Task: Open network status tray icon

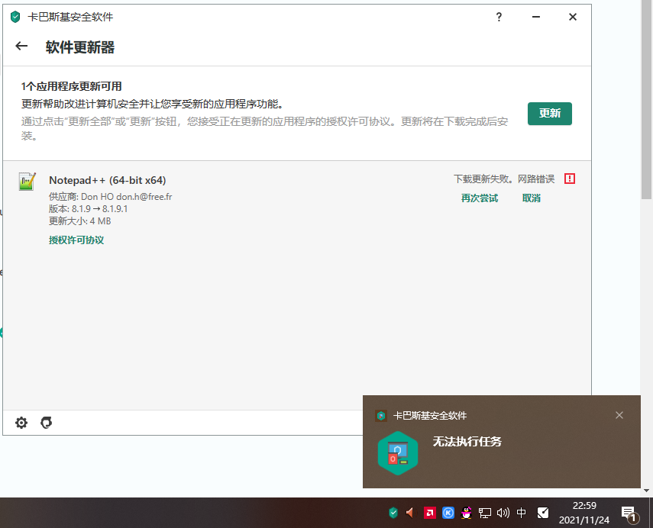Action: tap(485, 513)
